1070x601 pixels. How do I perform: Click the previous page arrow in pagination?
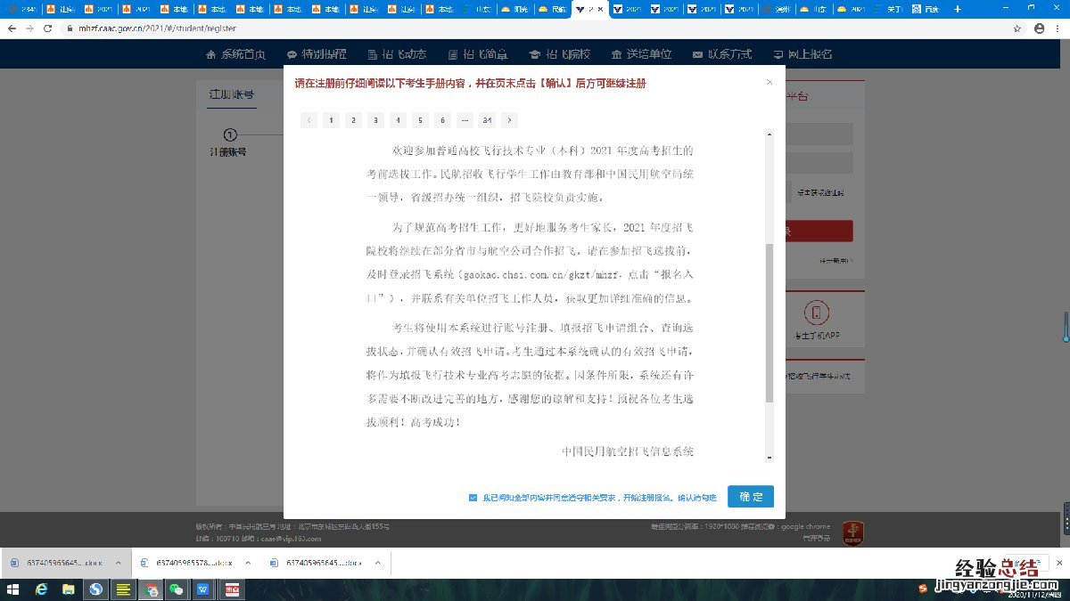coord(309,120)
